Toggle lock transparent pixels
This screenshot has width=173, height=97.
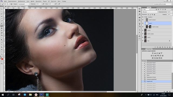point(148,15)
